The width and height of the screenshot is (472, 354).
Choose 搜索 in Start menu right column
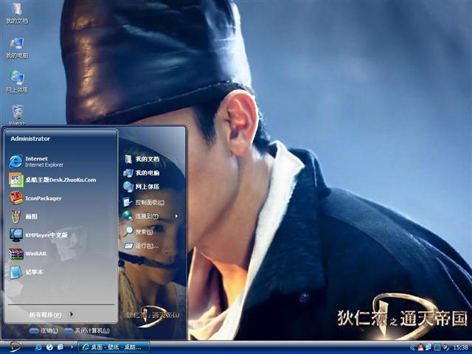(143, 232)
